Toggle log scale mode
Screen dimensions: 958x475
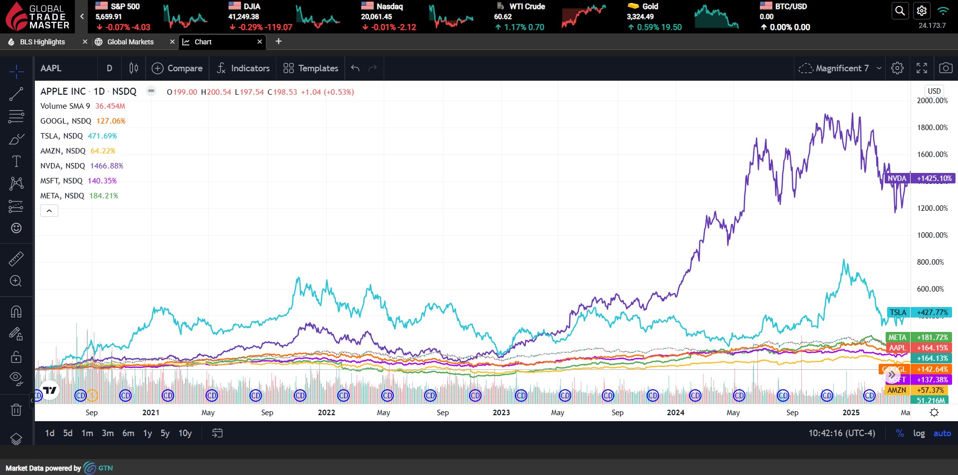(919, 433)
